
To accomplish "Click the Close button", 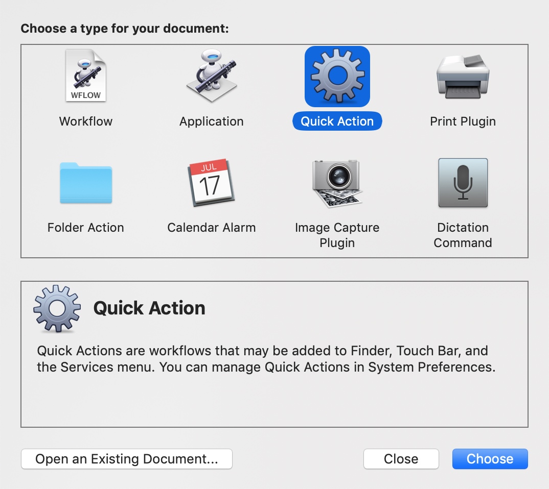I will point(401,459).
